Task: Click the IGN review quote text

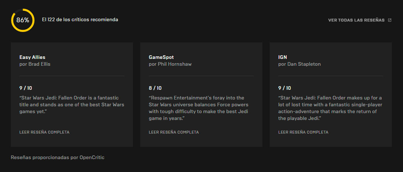Action: pos(330,108)
